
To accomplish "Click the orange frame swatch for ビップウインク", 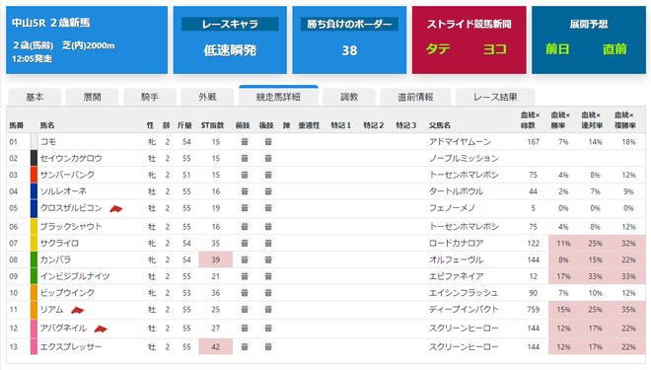I will [35, 293].
